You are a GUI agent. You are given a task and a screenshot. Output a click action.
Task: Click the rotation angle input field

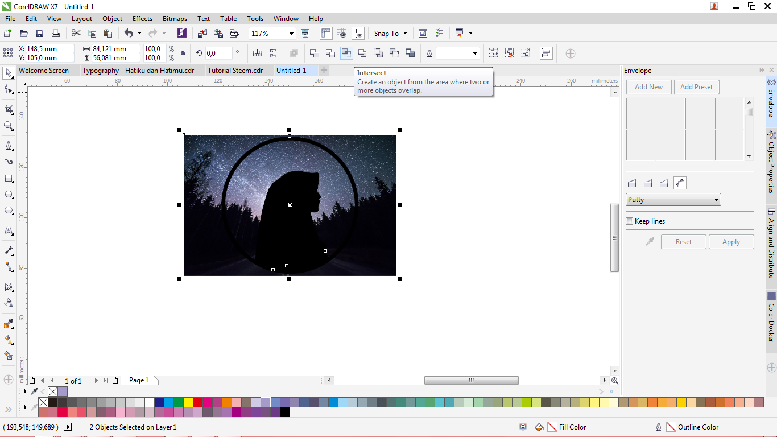(218, 53)
